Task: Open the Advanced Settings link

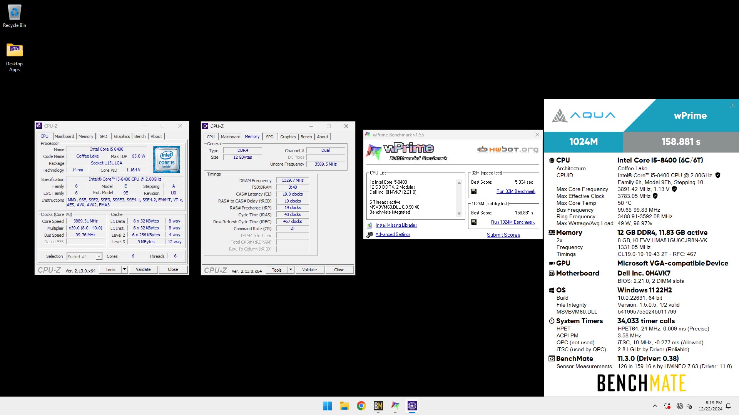Action: tap(393, 234)
